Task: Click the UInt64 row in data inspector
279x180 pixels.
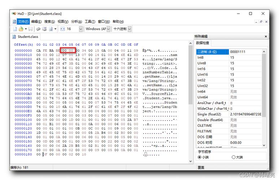Action: click(x=229, y=97)
